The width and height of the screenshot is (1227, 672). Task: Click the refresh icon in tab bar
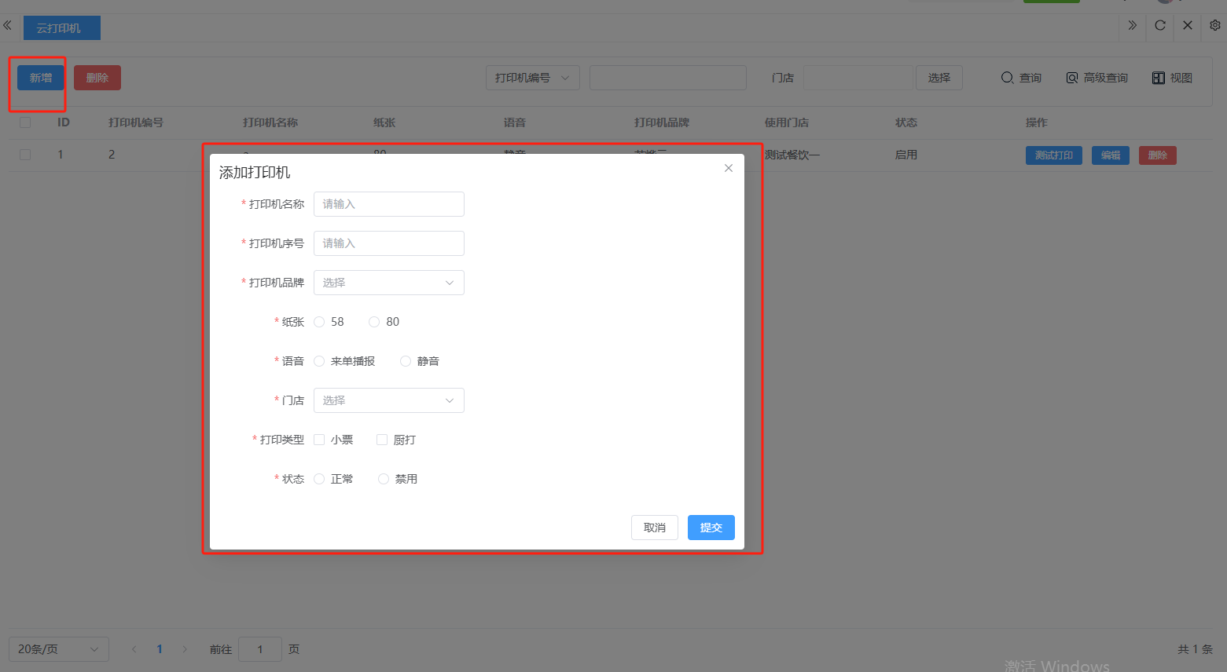[x=1159, y=25]
